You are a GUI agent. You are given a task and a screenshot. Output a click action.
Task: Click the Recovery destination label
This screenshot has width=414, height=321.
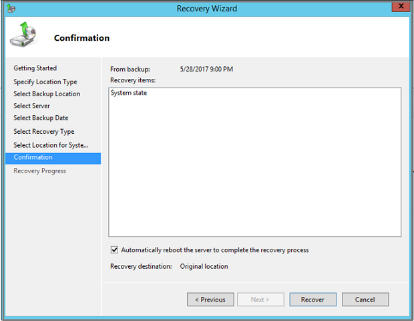pos(141,266)
